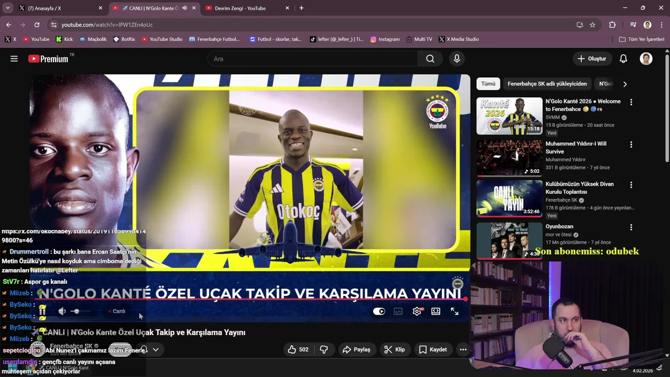Screen dimensions: 670x377
Task: Click the search magnifier button
Action: coord(430,59)
